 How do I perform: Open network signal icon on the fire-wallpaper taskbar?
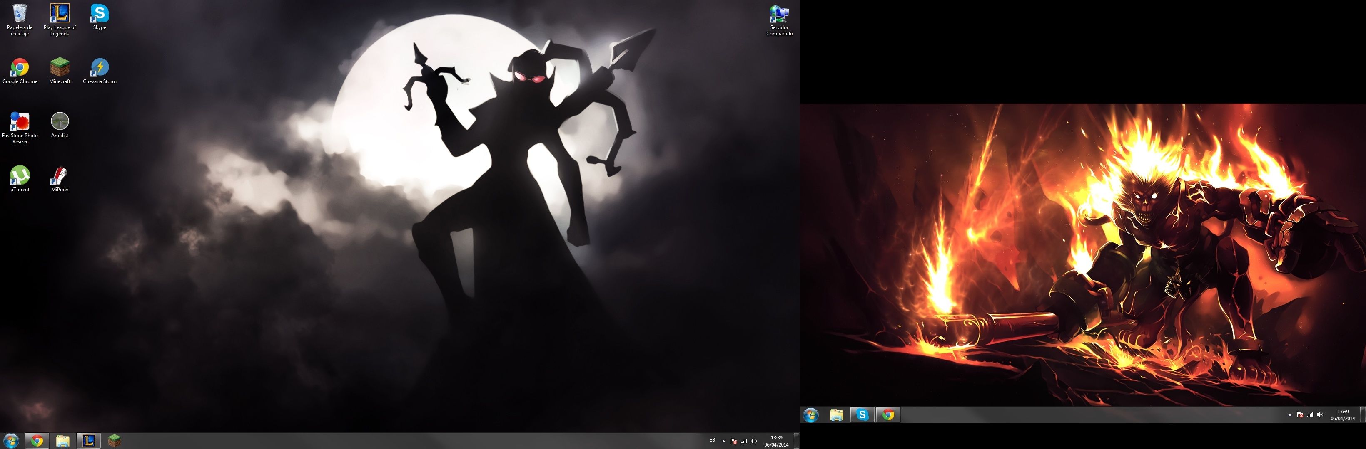click(x=1310, y=415)
